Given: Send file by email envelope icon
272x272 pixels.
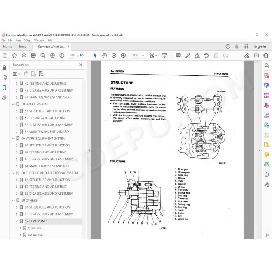Looking at the screenshot, I should (x=256, y=56).
